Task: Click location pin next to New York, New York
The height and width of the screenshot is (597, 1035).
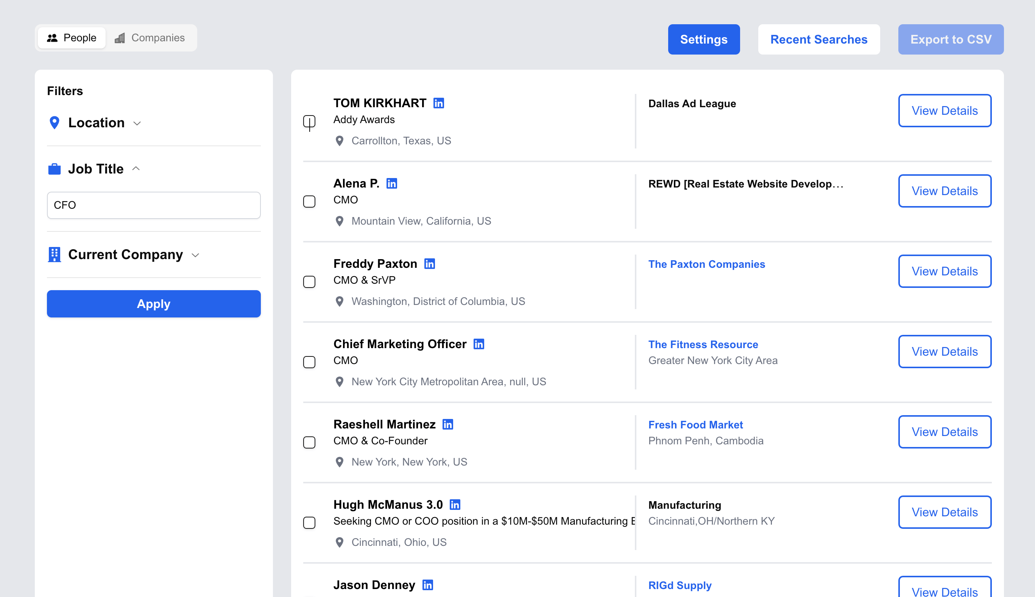Action: click(x=339, y=462)
